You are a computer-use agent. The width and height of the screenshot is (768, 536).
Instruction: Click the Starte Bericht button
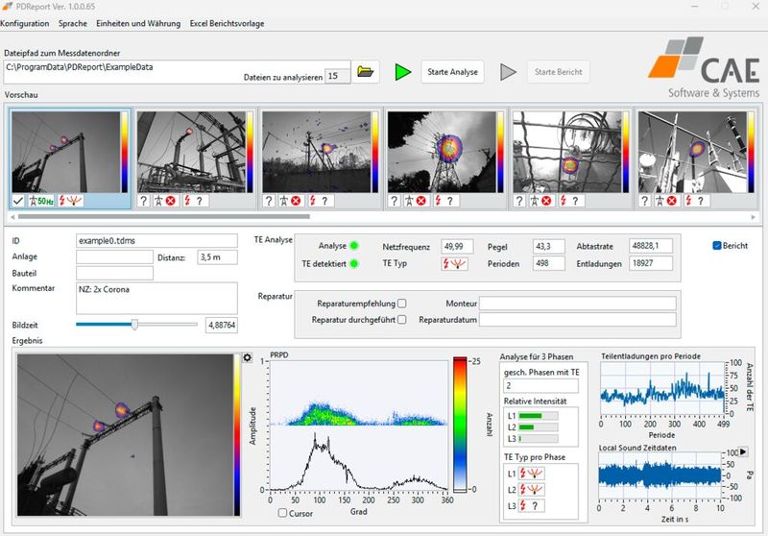click(559, 72)
